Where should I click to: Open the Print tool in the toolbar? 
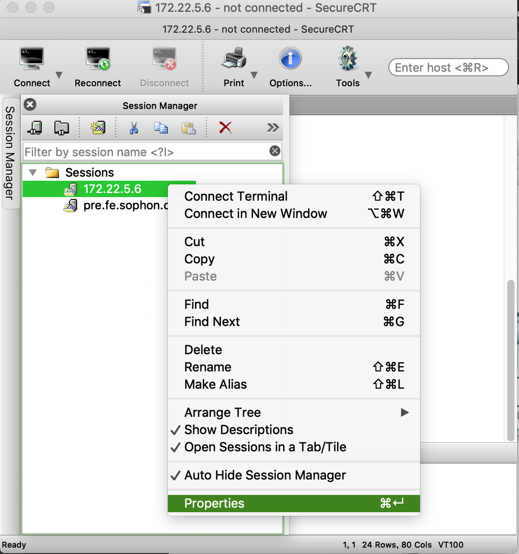tap(233, 59)
